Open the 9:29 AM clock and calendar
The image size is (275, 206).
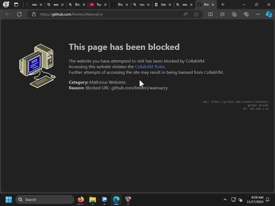pyautogui.click(x=255, y=200)
